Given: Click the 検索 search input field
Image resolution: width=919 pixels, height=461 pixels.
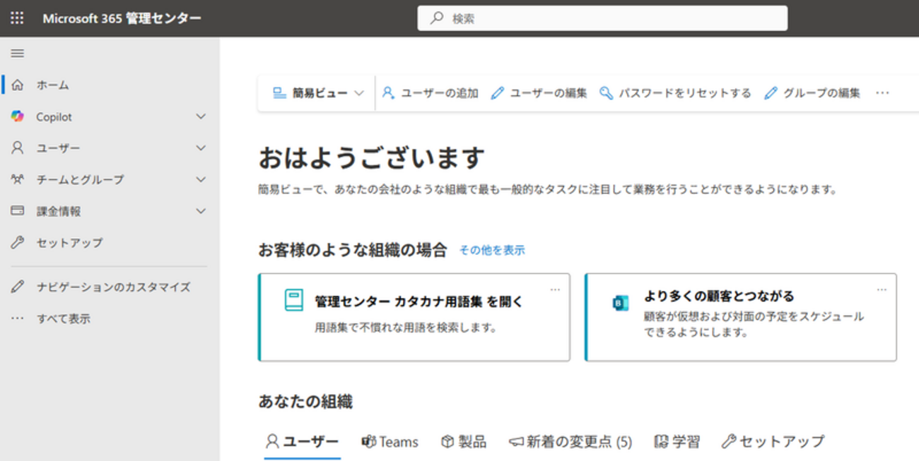Looking at the screenshot, I should 602,18.
